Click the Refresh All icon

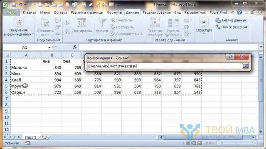click(45, 23)
